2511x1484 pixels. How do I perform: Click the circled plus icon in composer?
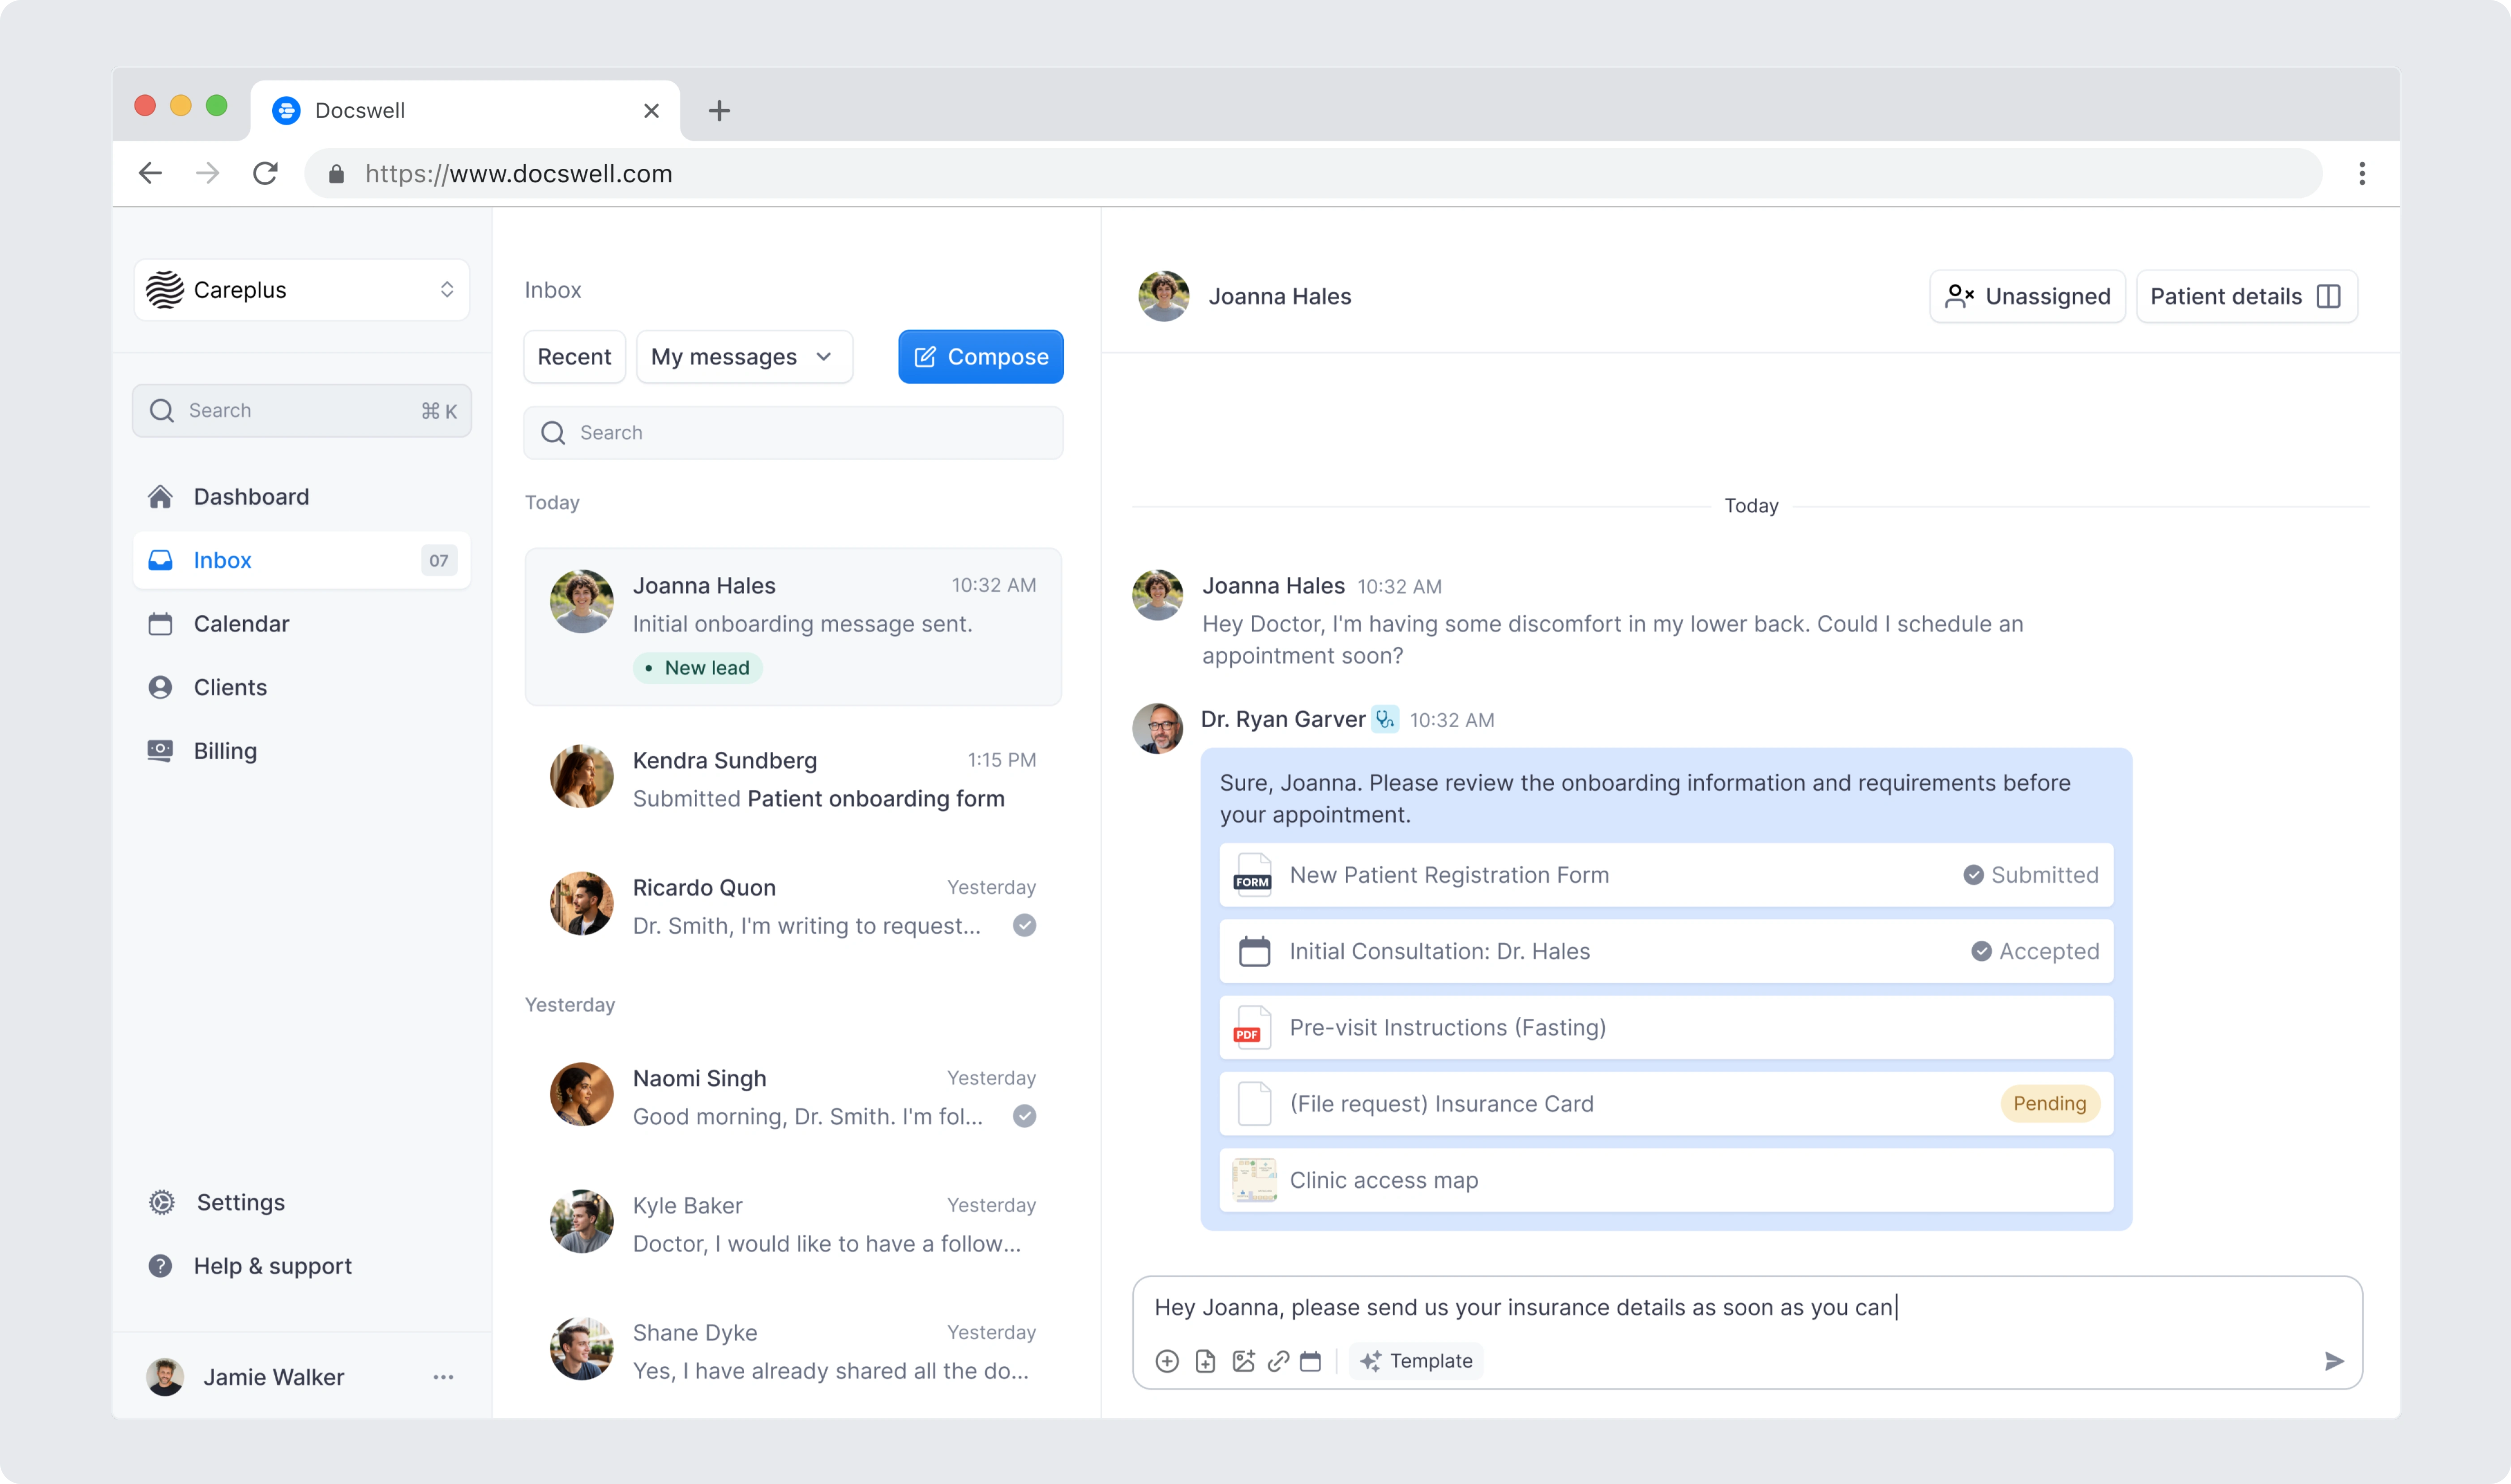click(x=1166, y=1361)
